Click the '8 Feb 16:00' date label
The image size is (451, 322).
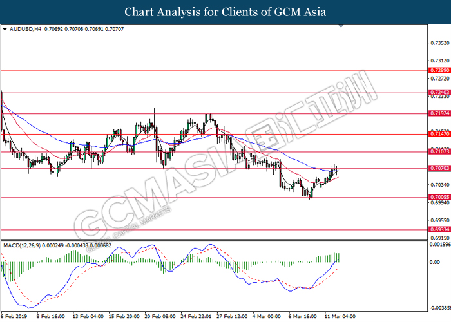50,316
